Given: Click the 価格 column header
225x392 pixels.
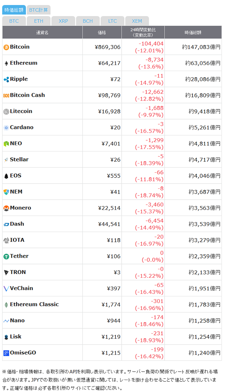Looking at the screenshot, I should [102, 32].
